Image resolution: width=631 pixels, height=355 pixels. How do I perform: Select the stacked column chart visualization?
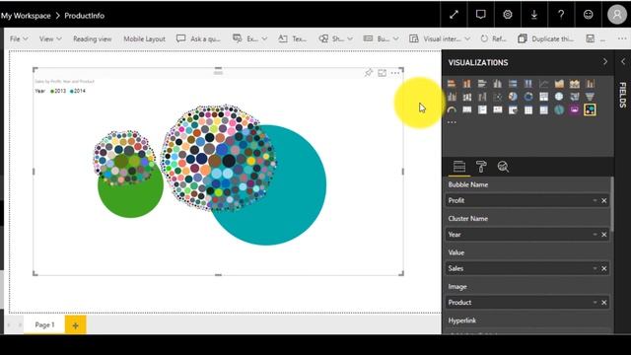pos(466,83)
